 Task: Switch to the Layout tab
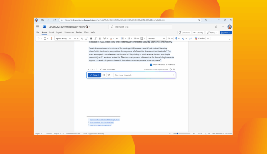59,33
